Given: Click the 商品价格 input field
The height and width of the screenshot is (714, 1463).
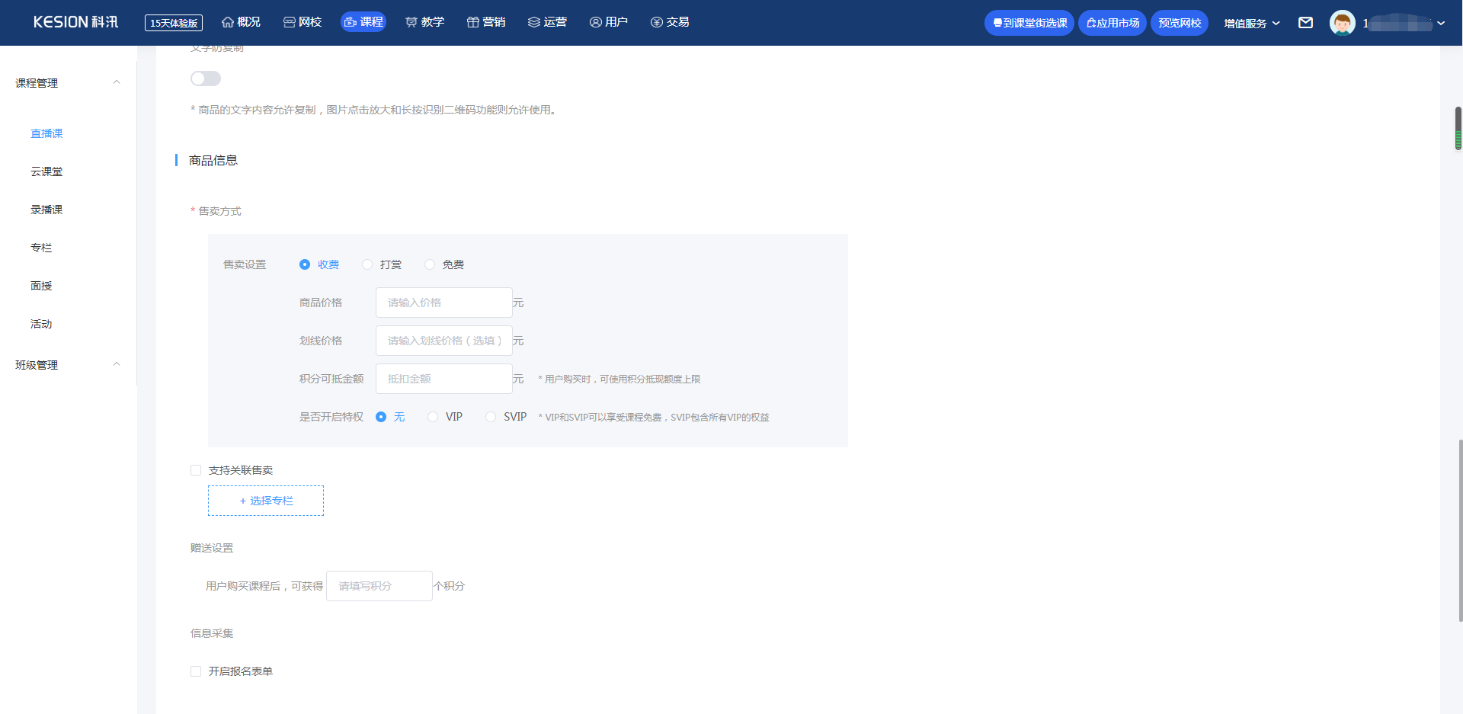Looking at the screenshot, I should (x=443, y=303).
